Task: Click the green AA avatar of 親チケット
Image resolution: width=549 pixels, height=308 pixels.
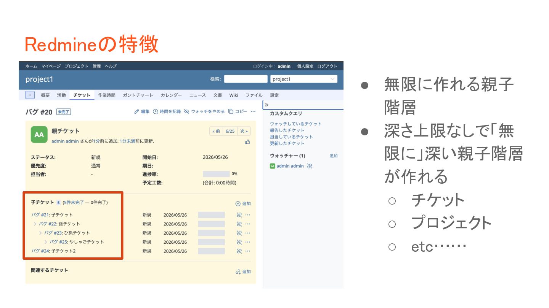Action: tap(39, 135)
